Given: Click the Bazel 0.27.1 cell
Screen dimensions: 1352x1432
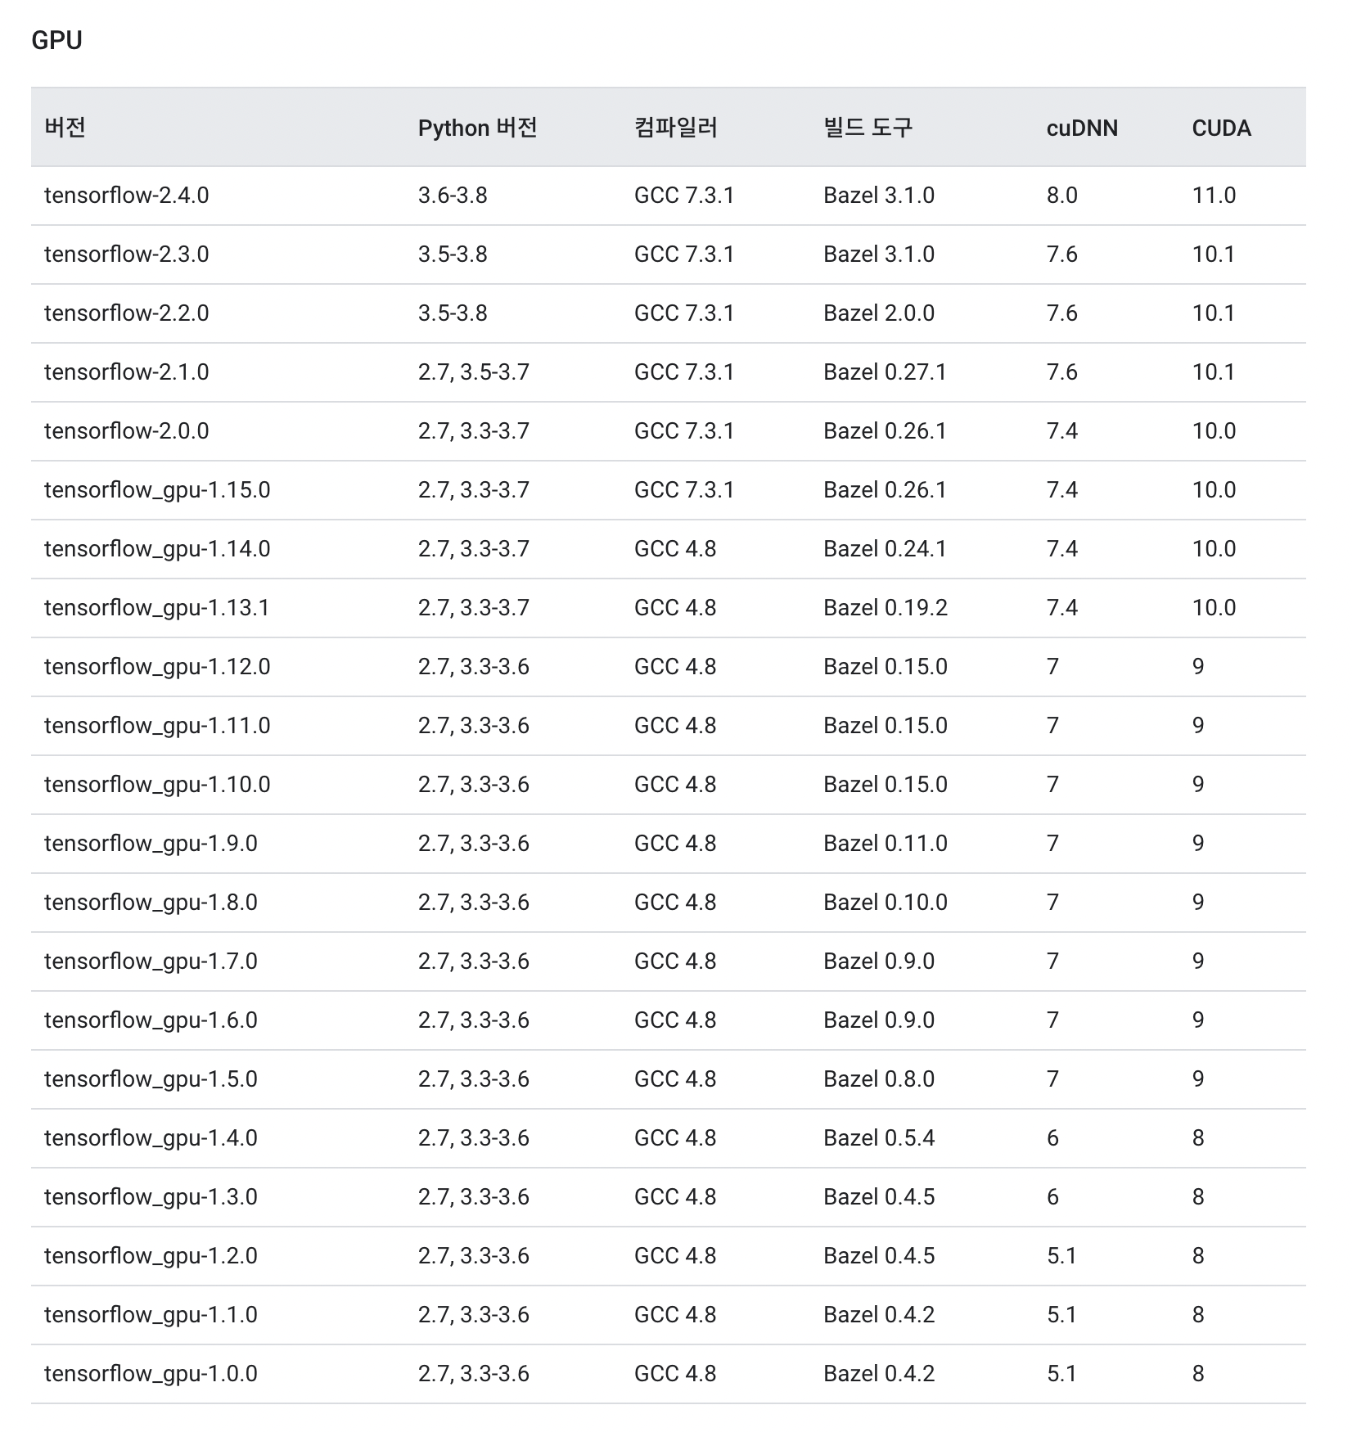Looking at the screenshot, I should [885, 372].
